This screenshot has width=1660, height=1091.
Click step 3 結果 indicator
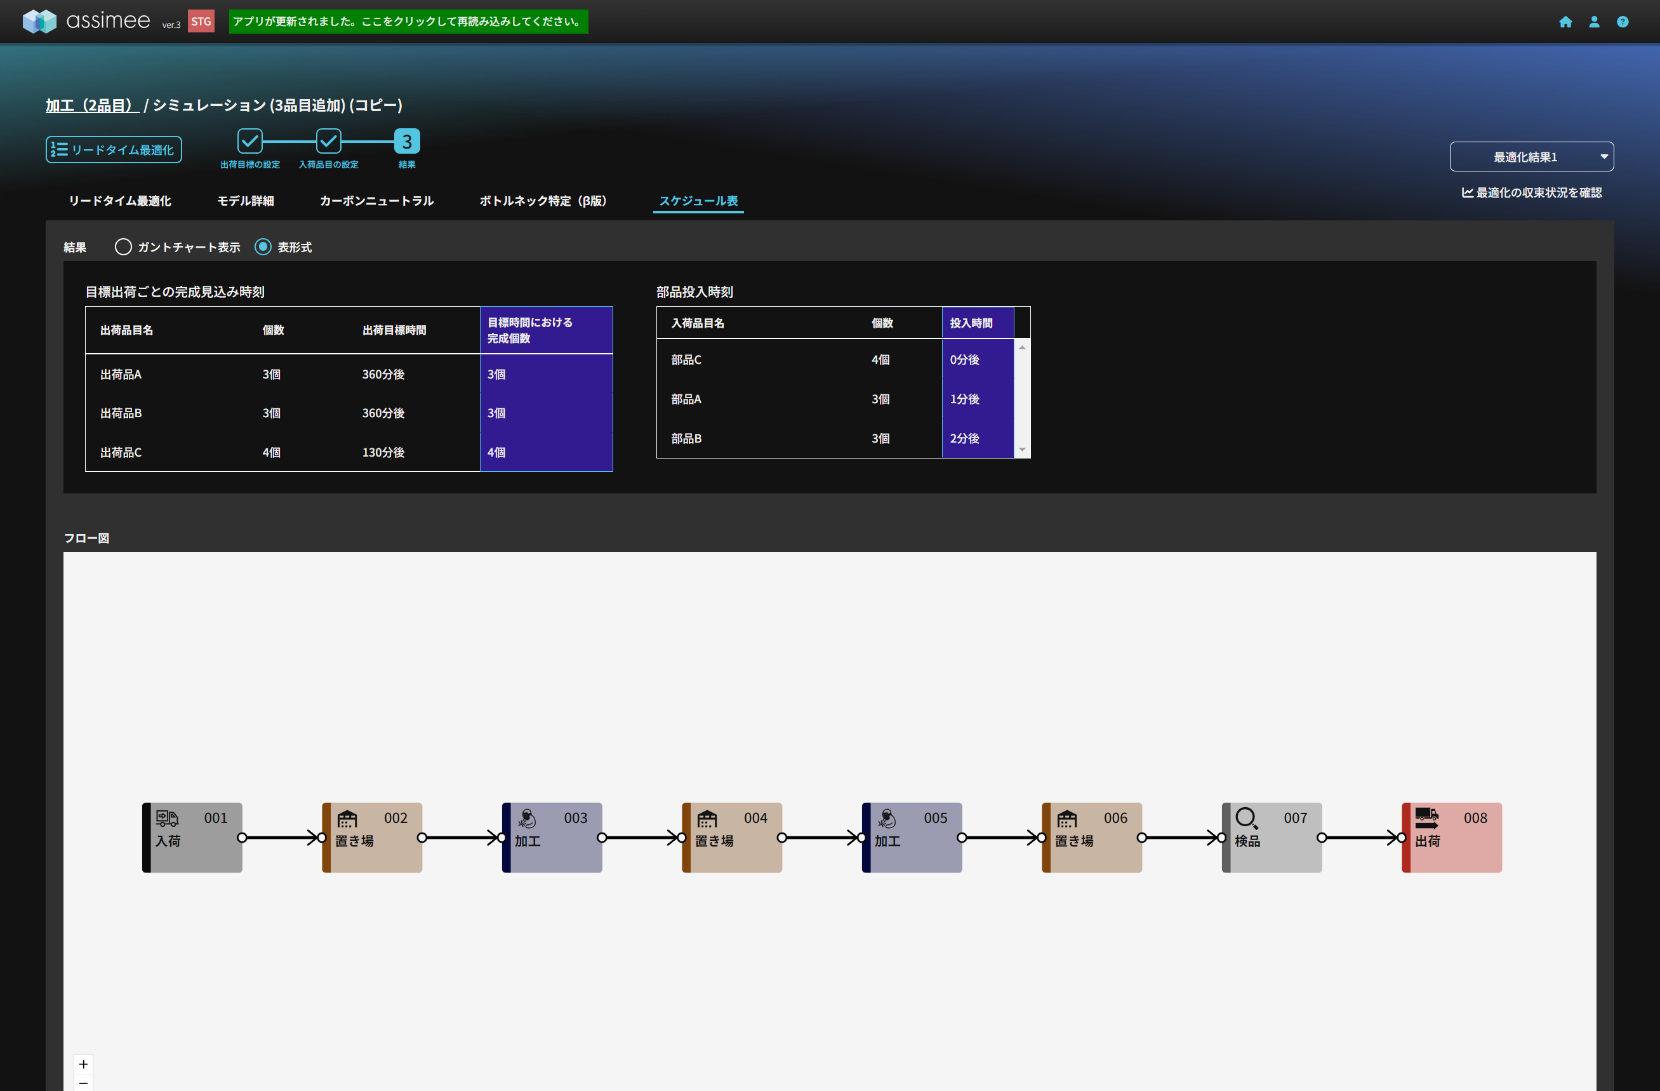[x=408, y=142]
